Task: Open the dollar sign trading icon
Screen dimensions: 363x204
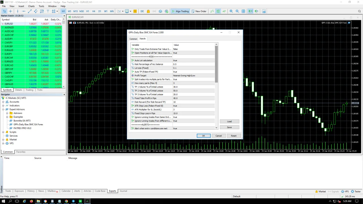Action: 135,11
